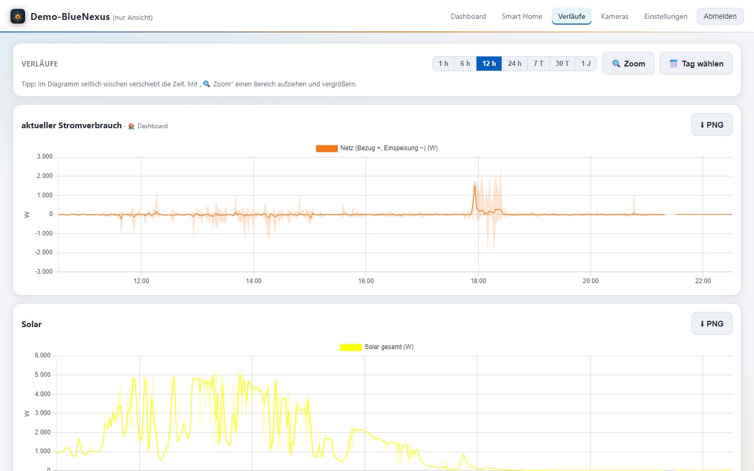
Task: Switch to the Einstellungen tab
Action: (666, 16)
